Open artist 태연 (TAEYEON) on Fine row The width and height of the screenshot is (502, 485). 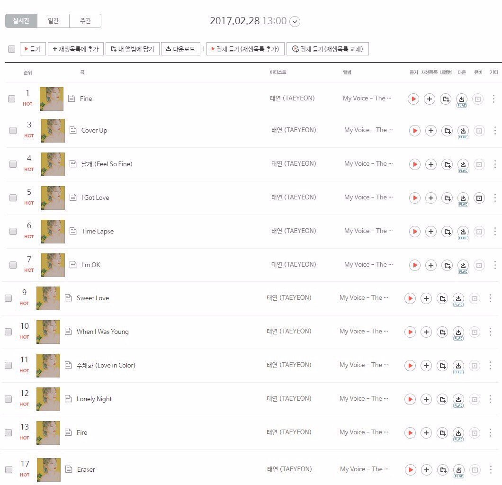coord(292,99)
